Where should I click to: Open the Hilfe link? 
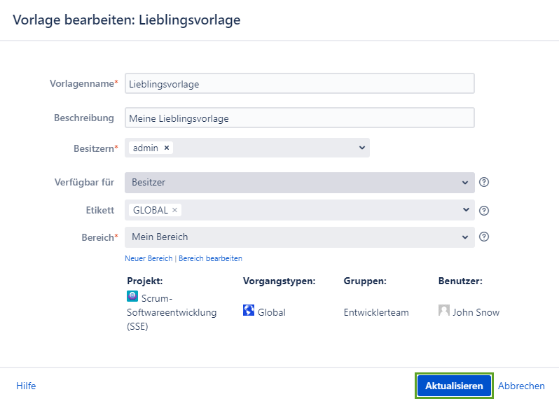(x=26, y=386)
